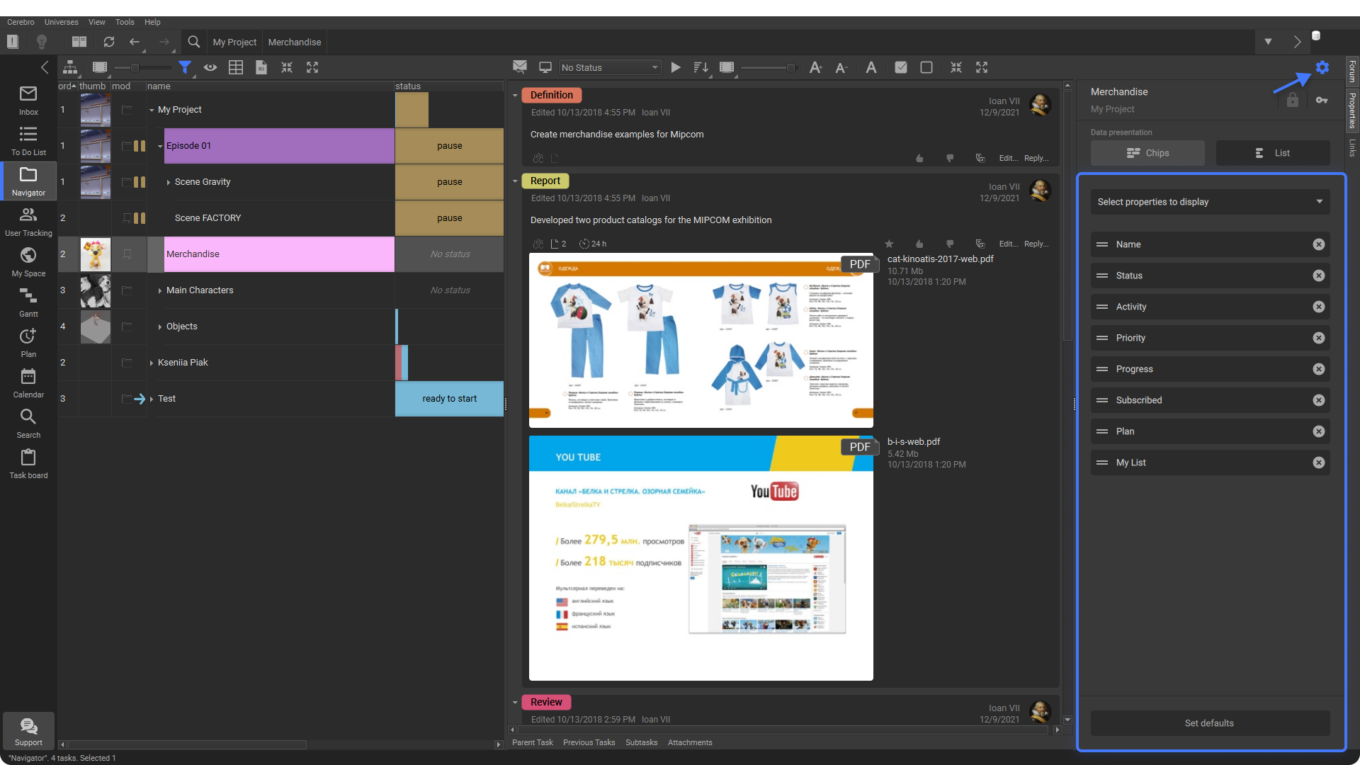Collapse the Review message
The image size is (1360, 765).
pyautogui.click(x=515, y=702)
